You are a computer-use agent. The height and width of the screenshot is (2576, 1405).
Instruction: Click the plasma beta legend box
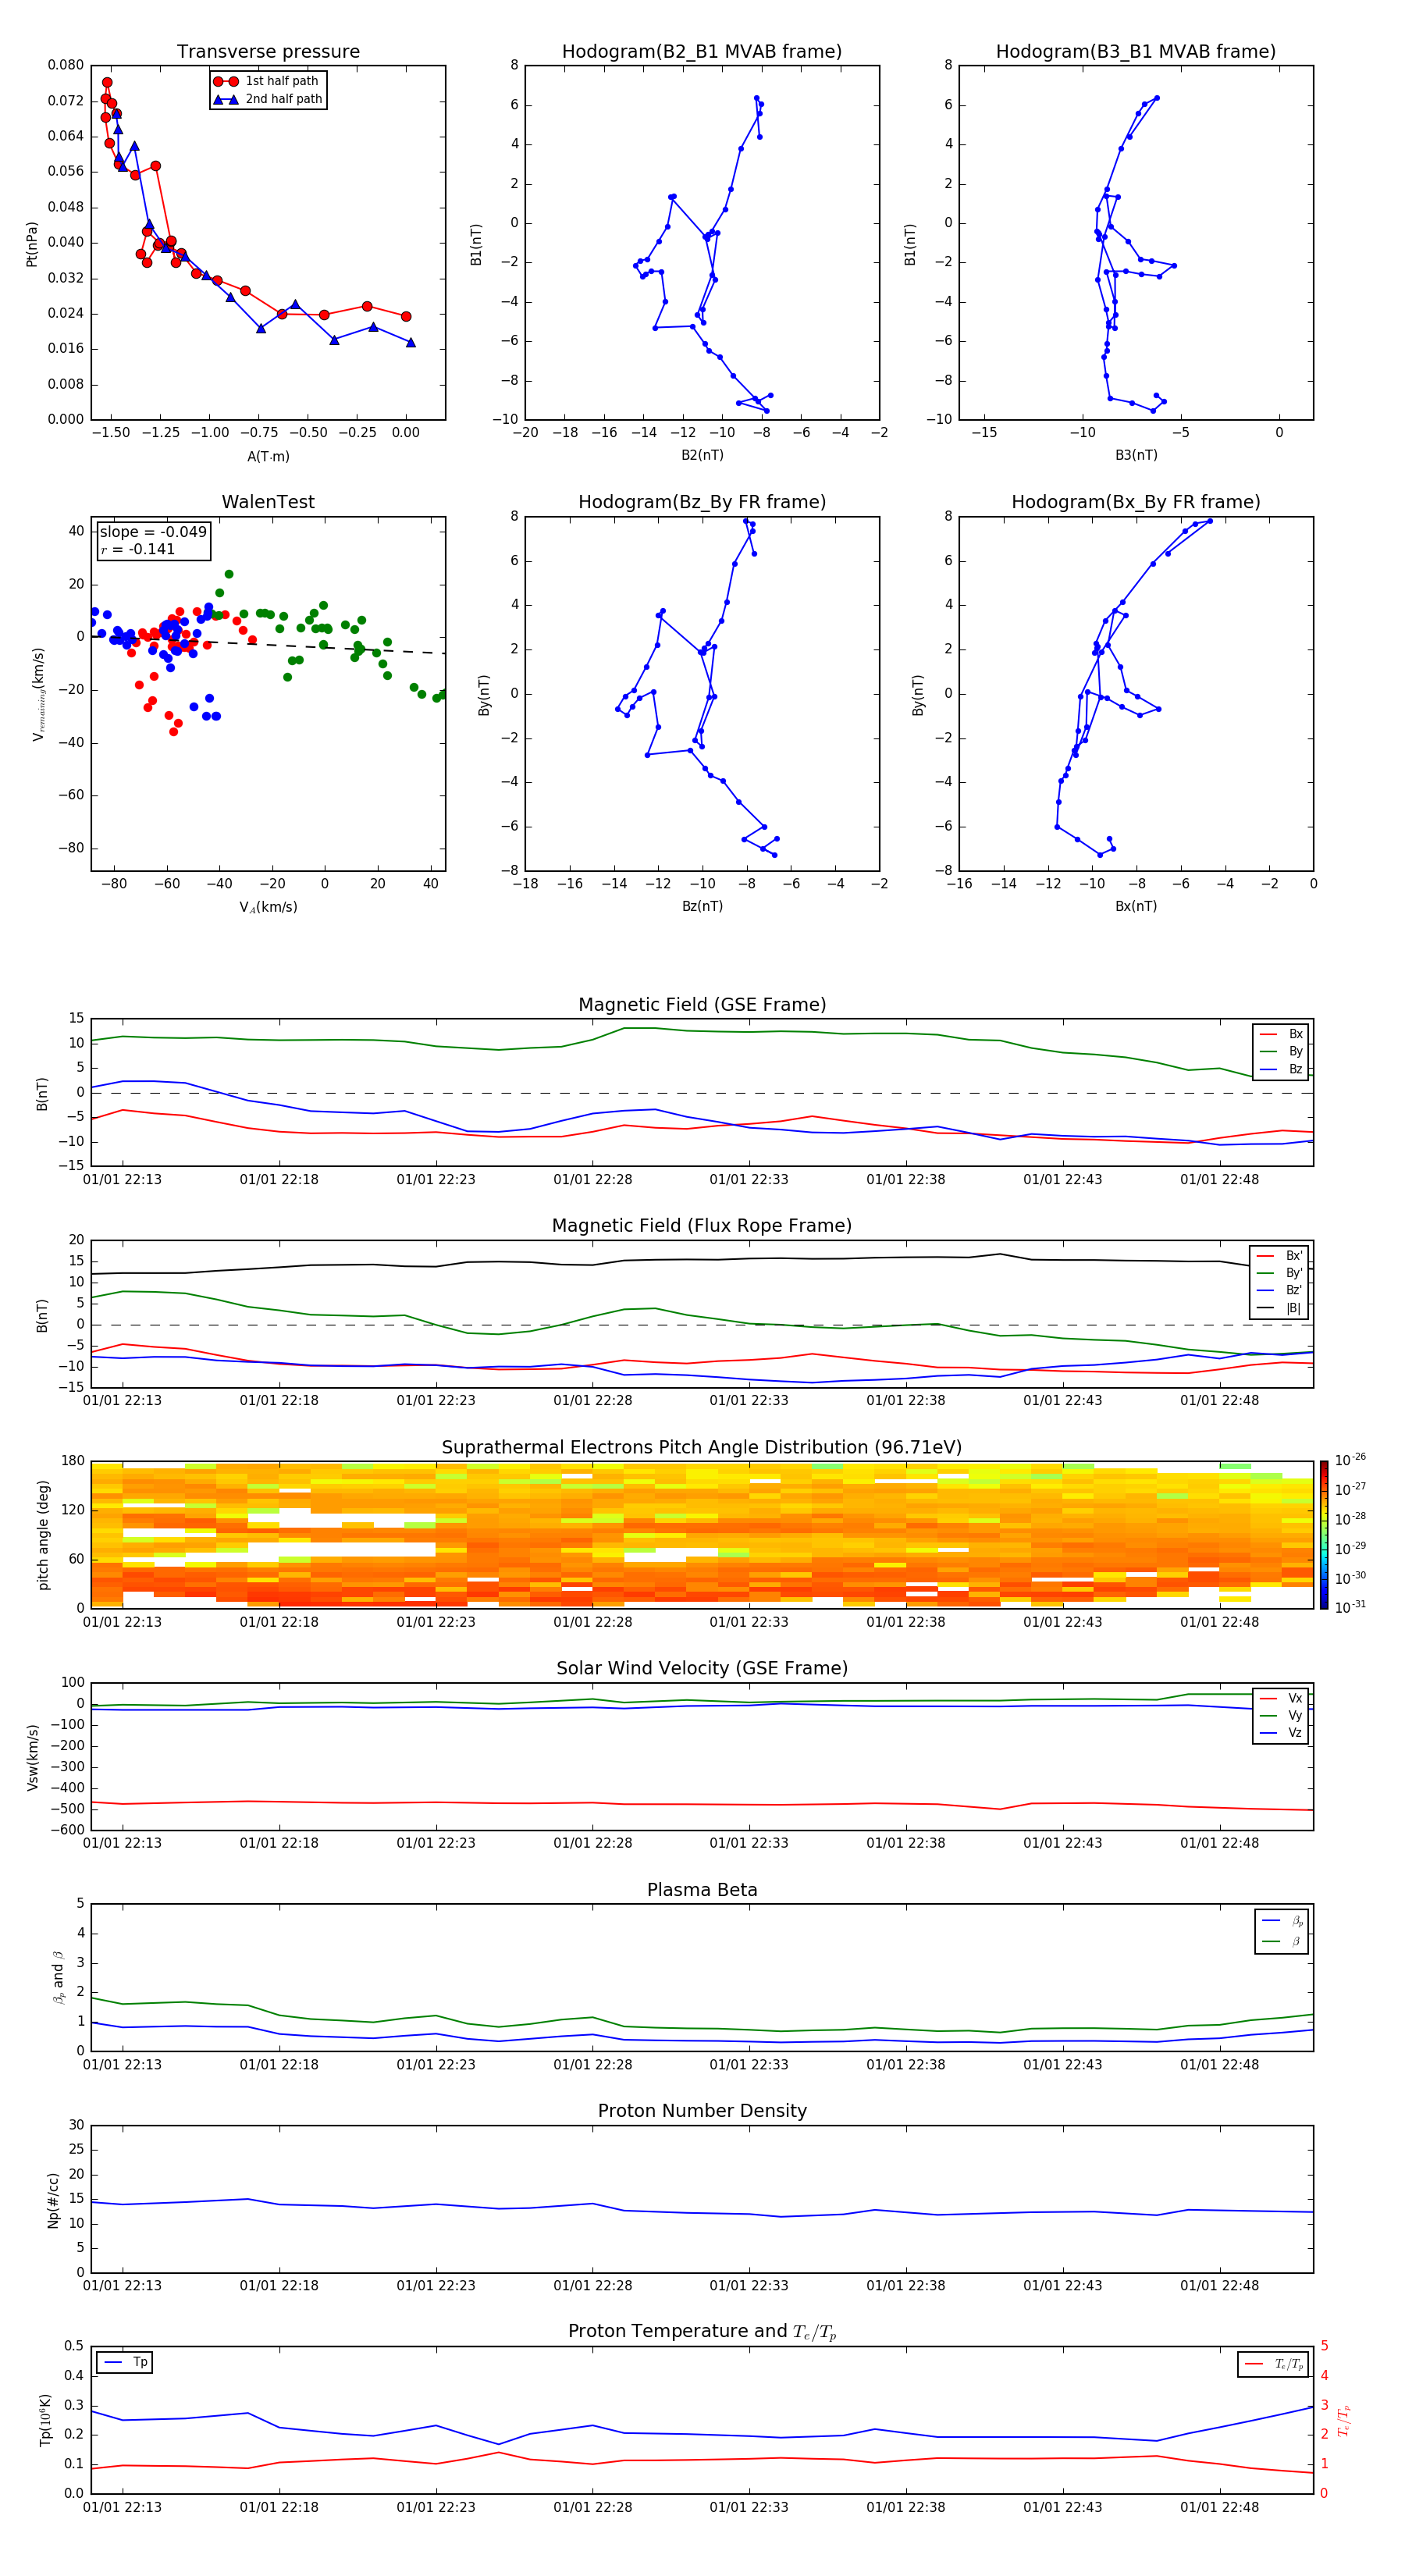click(x=1281, y=1931)
